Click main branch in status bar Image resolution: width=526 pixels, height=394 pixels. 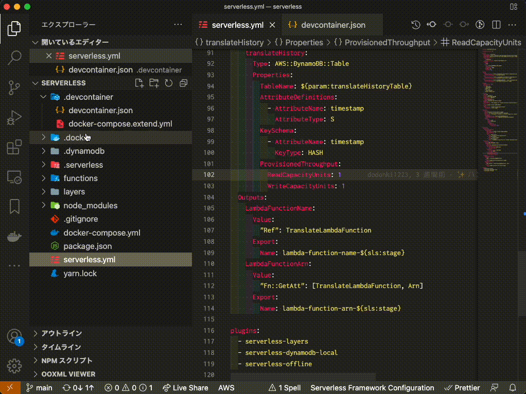point(39,388)
